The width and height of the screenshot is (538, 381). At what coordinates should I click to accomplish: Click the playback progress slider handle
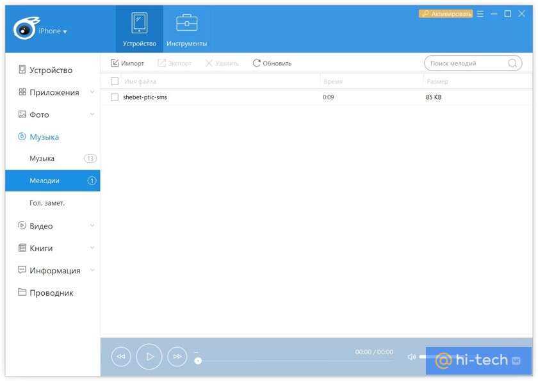click(x=198, y=361)
